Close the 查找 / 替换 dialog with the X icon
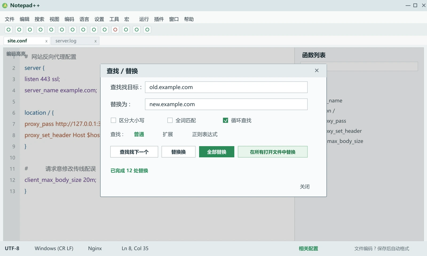 click(317, 70)
